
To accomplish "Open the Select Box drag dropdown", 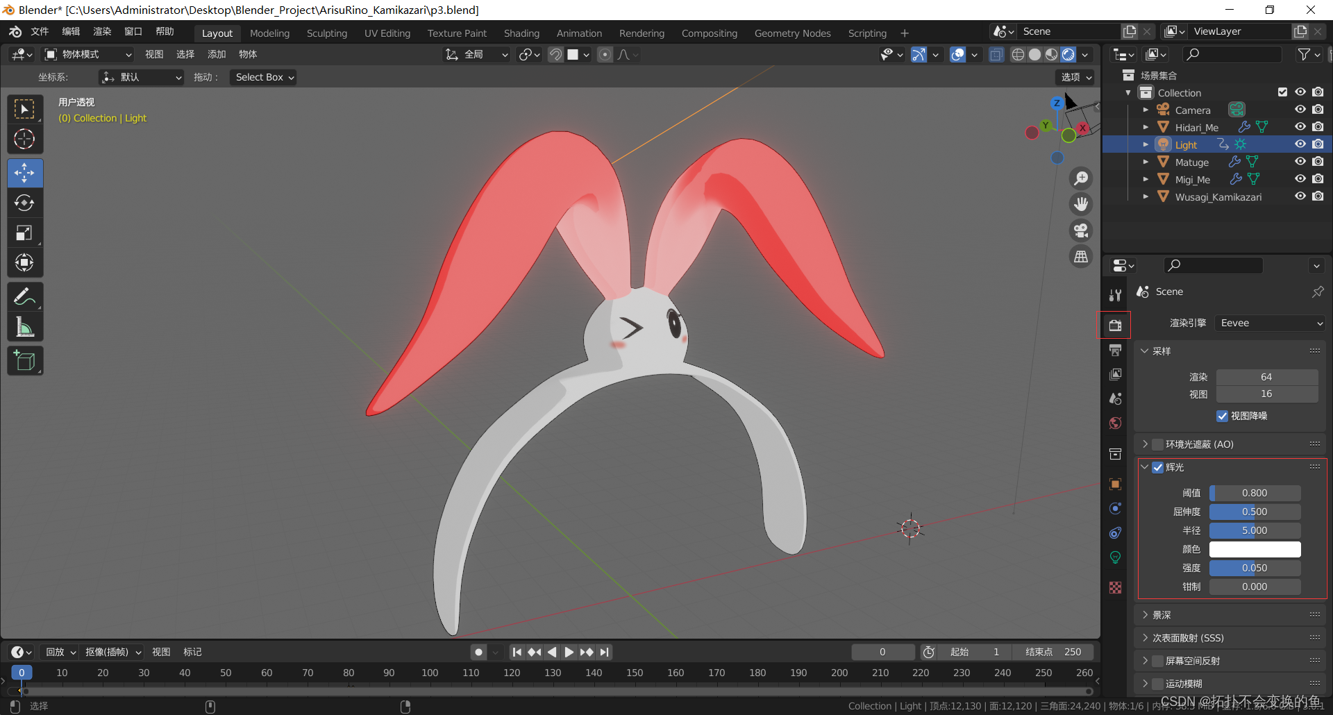I will pyautogui.click(x=264, y=77).
